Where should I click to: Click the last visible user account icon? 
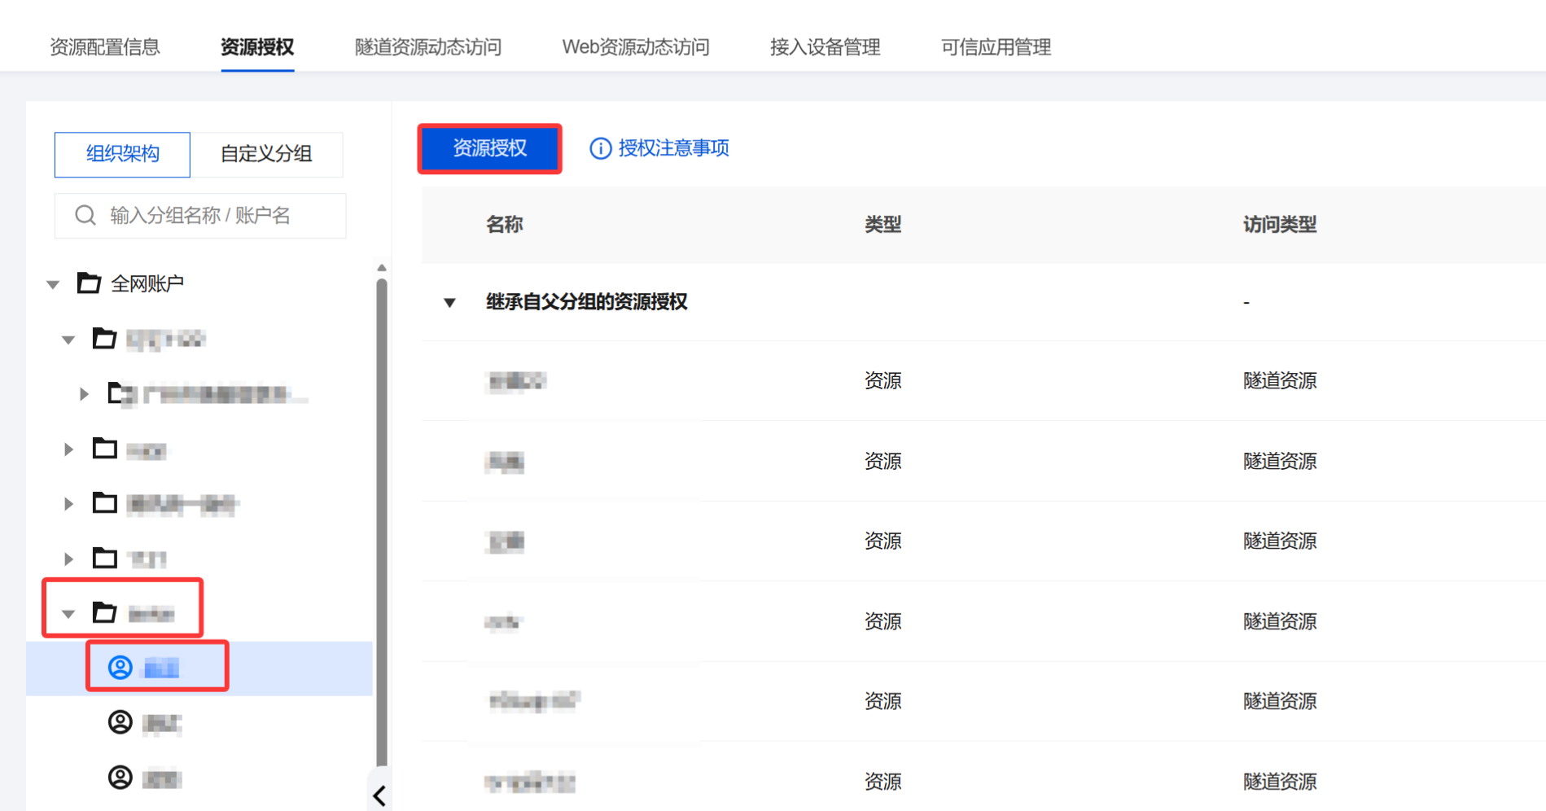(x=120, y=778)
